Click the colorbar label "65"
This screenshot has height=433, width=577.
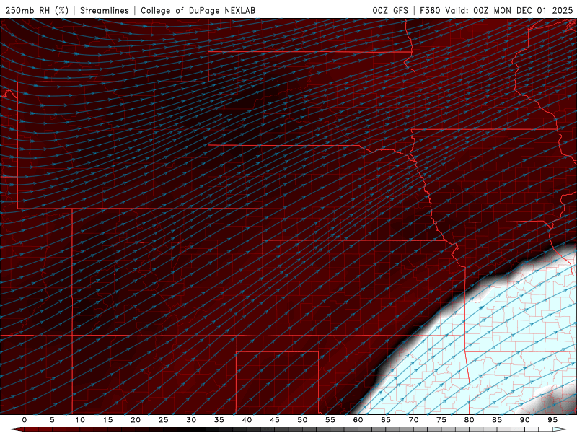pos(386,420)
